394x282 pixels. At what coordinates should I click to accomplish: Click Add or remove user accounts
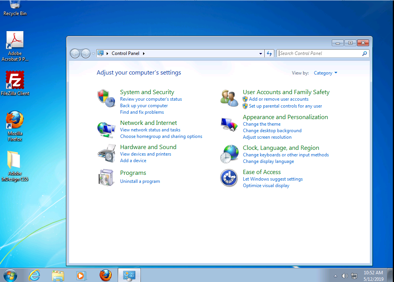click(x=279, y=99)
